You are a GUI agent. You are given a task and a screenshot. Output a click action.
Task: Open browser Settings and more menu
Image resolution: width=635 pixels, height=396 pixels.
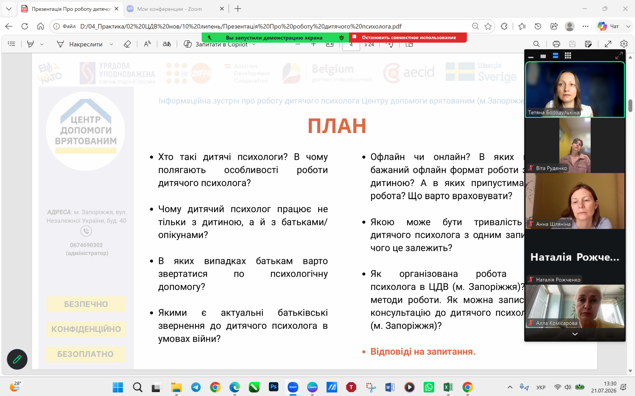585,26
